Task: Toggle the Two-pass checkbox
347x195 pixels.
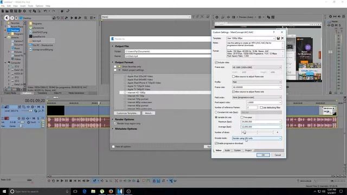Action: (x=242, y=118)
